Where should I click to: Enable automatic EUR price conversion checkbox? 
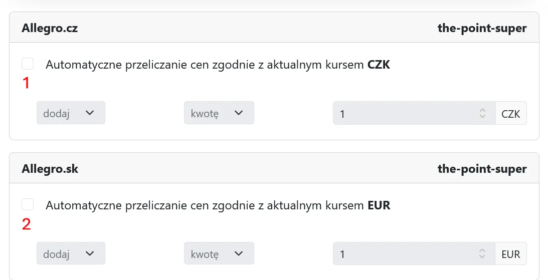(28, 204)
